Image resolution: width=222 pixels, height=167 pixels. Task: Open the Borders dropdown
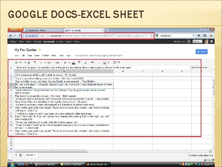click(x=85, y=62)
